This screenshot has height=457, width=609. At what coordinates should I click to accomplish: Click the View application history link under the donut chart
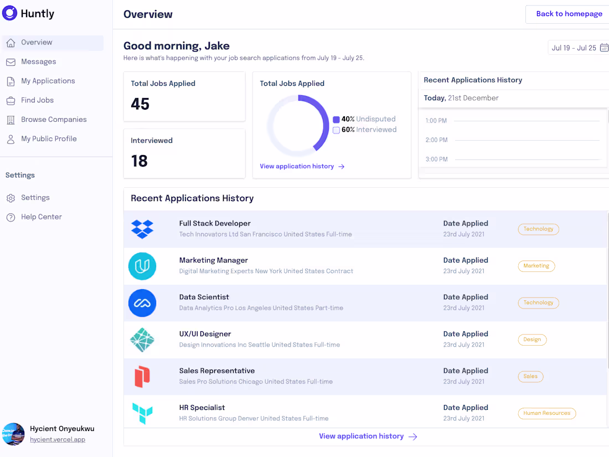point(302,166)
